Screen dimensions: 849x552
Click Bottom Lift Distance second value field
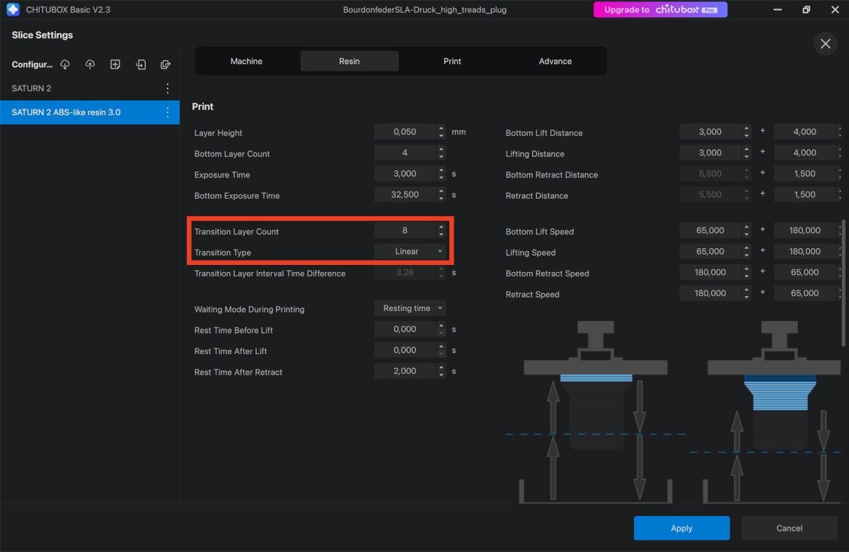tap(805, 131)
